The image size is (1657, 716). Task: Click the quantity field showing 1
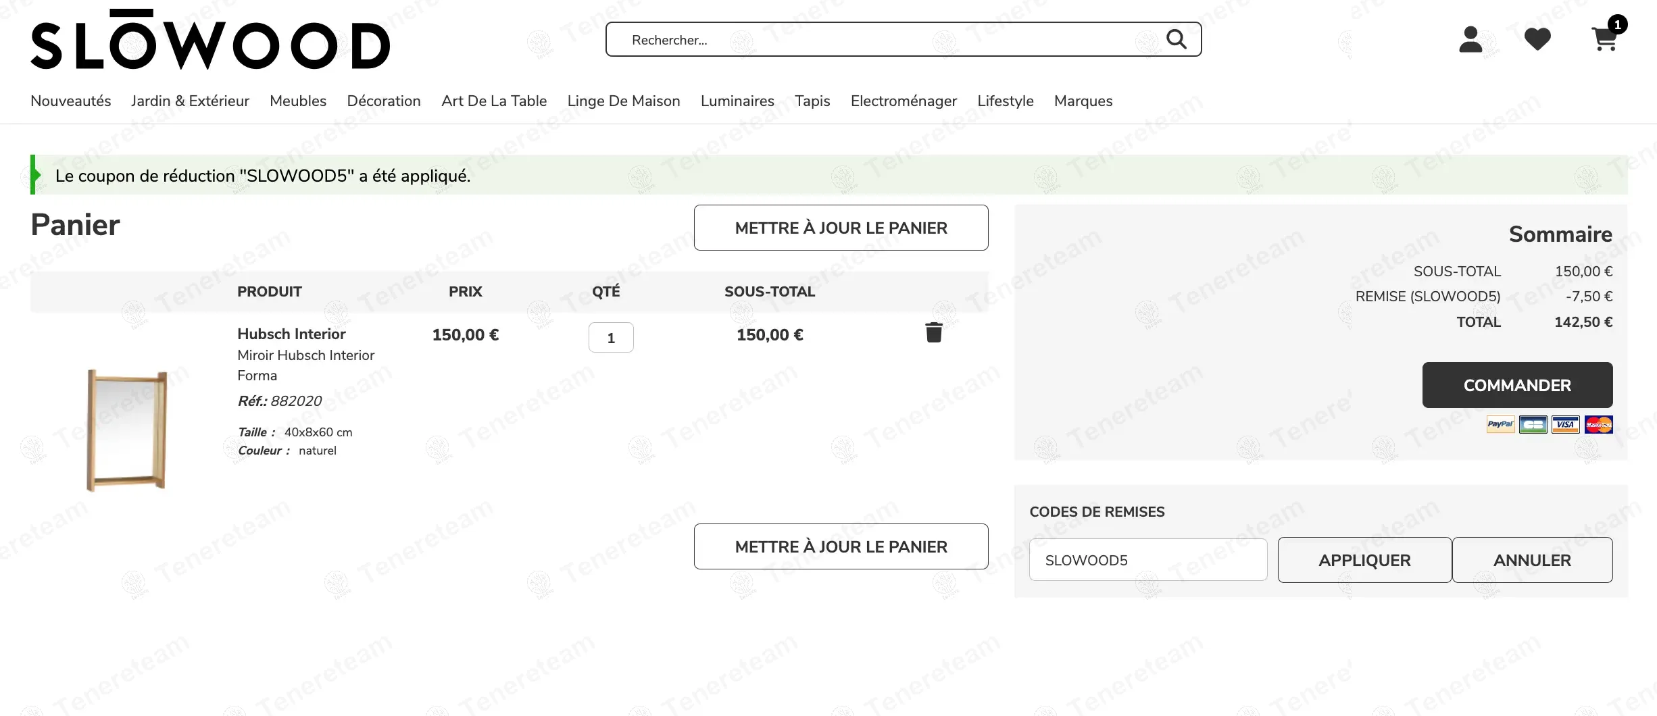(611, 338)
